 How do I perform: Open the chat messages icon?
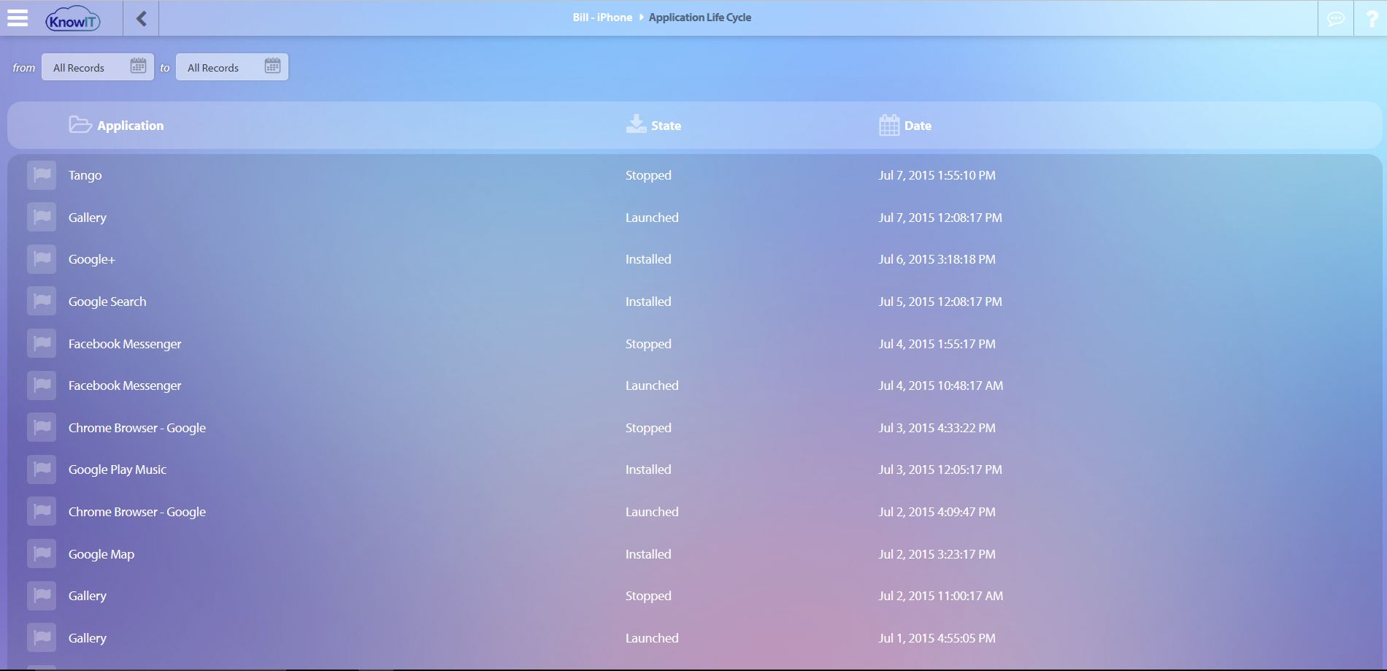point(1335,18)
